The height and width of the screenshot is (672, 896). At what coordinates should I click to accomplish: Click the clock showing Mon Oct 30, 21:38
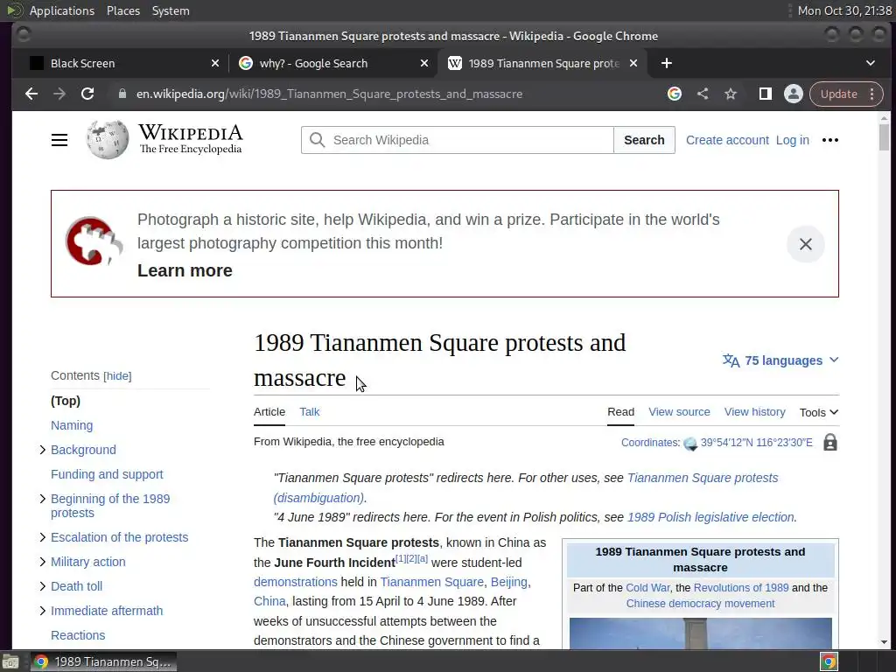(x=844, y=10)
